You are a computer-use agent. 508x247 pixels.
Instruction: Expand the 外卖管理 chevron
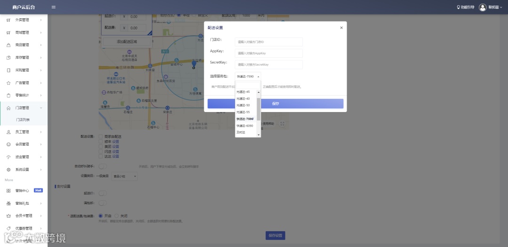41,20
